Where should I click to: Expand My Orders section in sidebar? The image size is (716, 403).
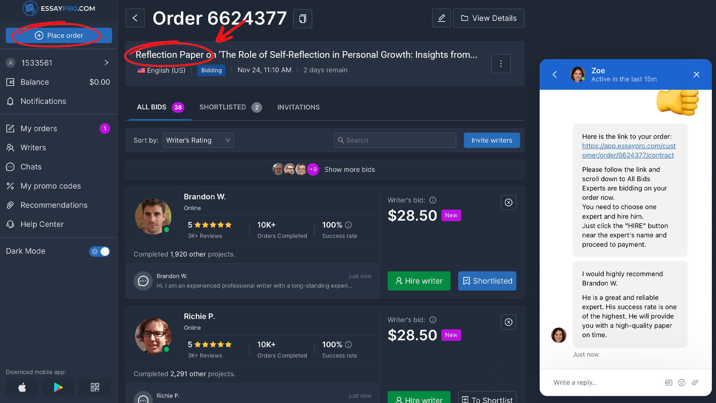tap(39, 128)
